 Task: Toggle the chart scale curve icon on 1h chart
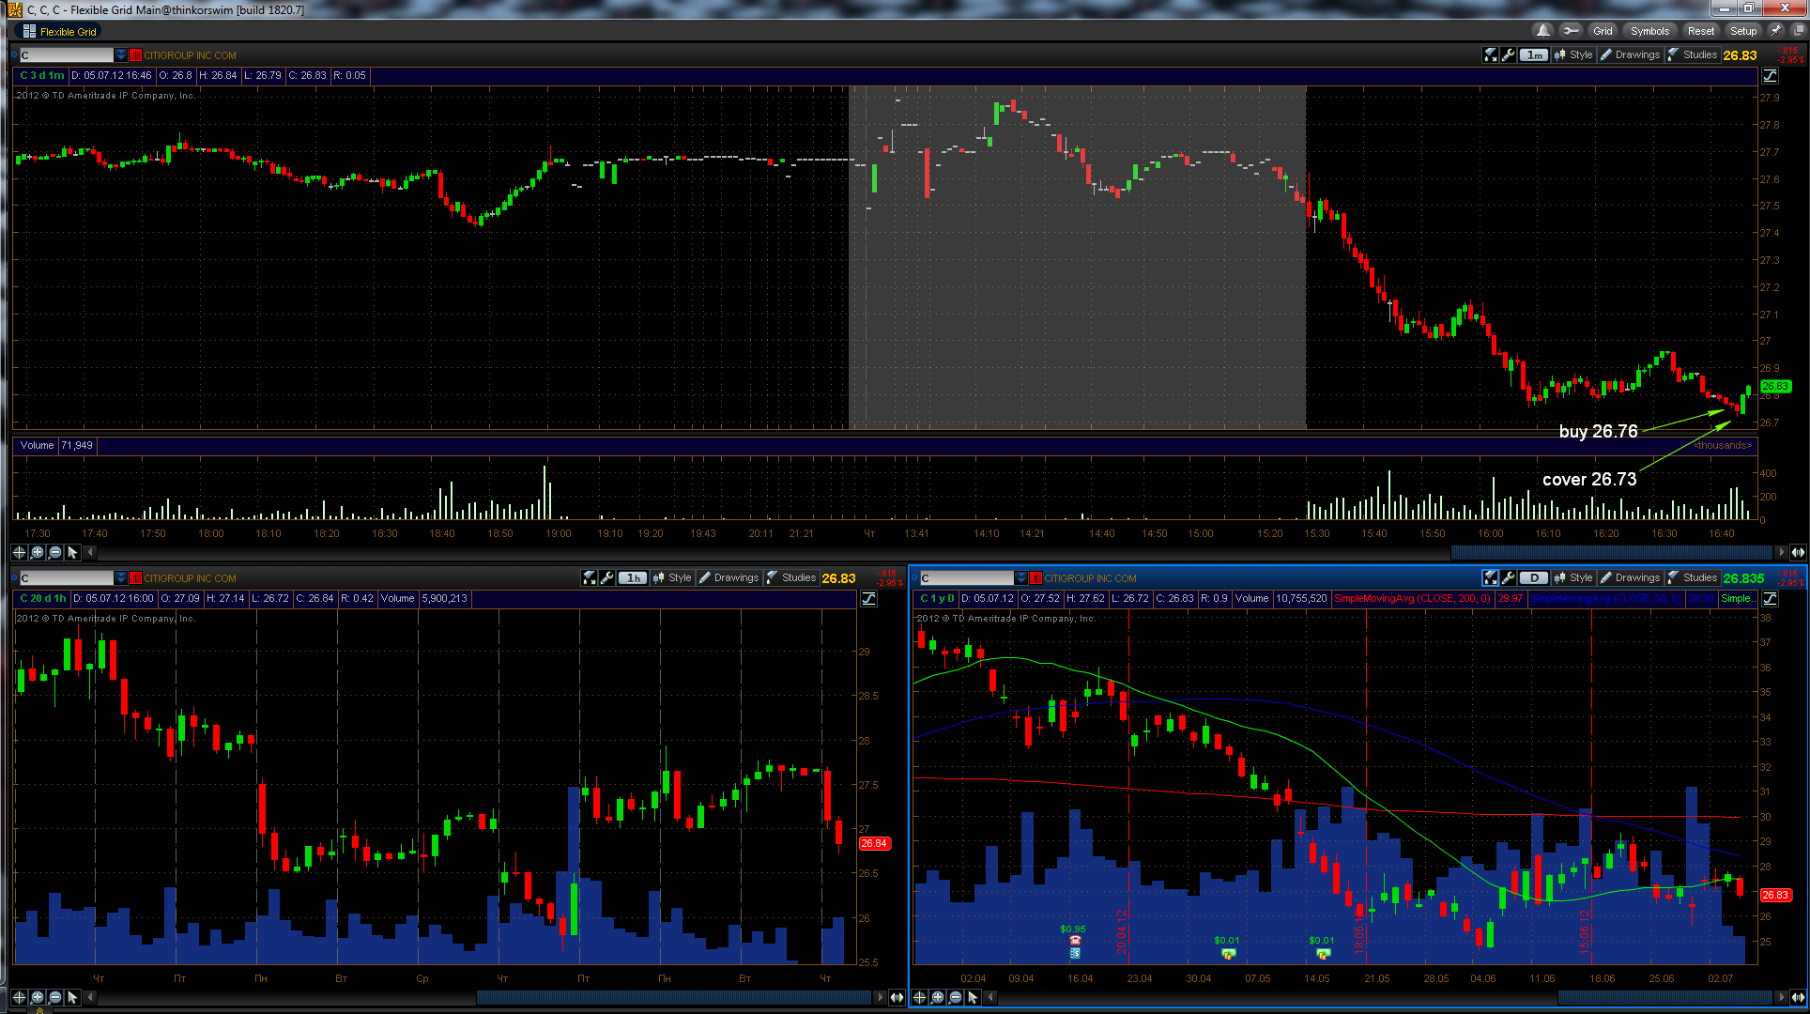coord(869,599)
